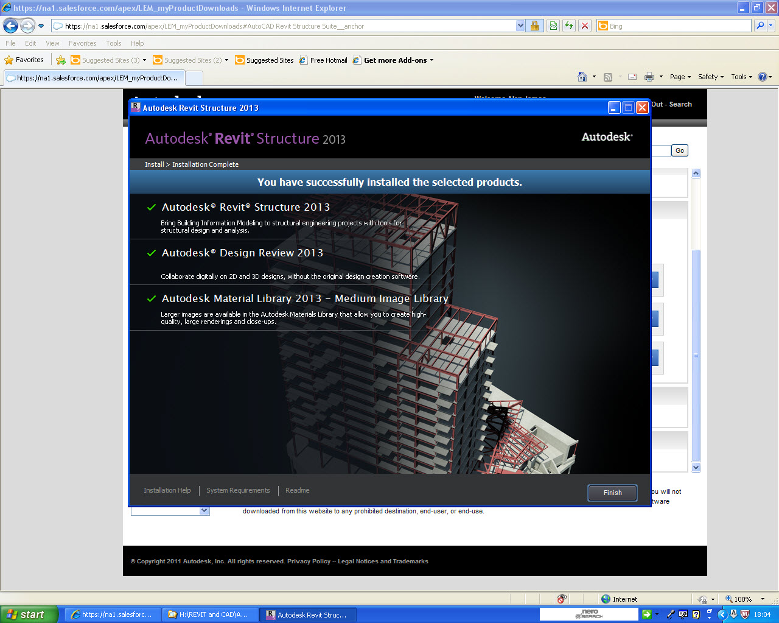The height and width of the screenshot is (623, 779).
Task: Refresh the page with the Refresh icon
Action: click(x=569, y=26)
